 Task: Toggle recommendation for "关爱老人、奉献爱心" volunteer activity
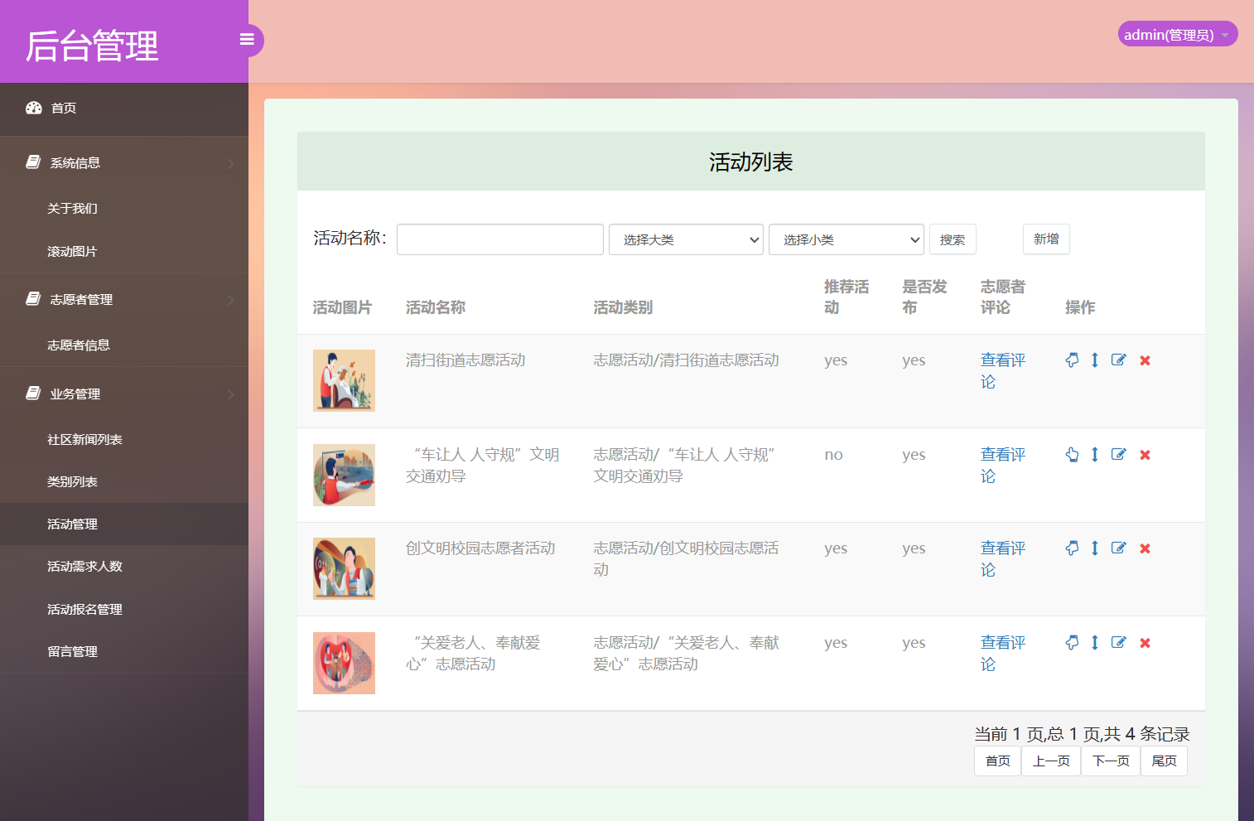point(1072,642)
